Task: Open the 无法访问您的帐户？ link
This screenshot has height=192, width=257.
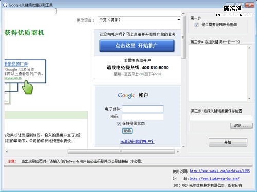Action: pos(137,141)
